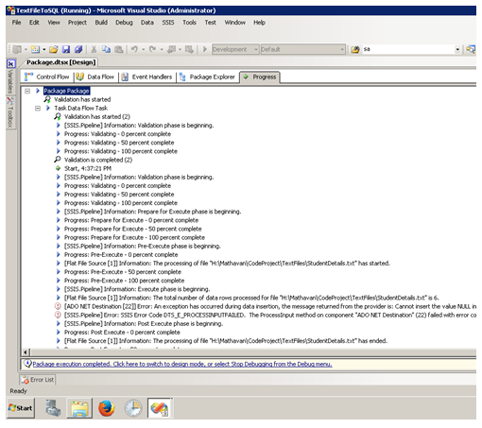The image size is (482, 428).
Task: Open the SSIS menu
Action: tap(168, 23)
